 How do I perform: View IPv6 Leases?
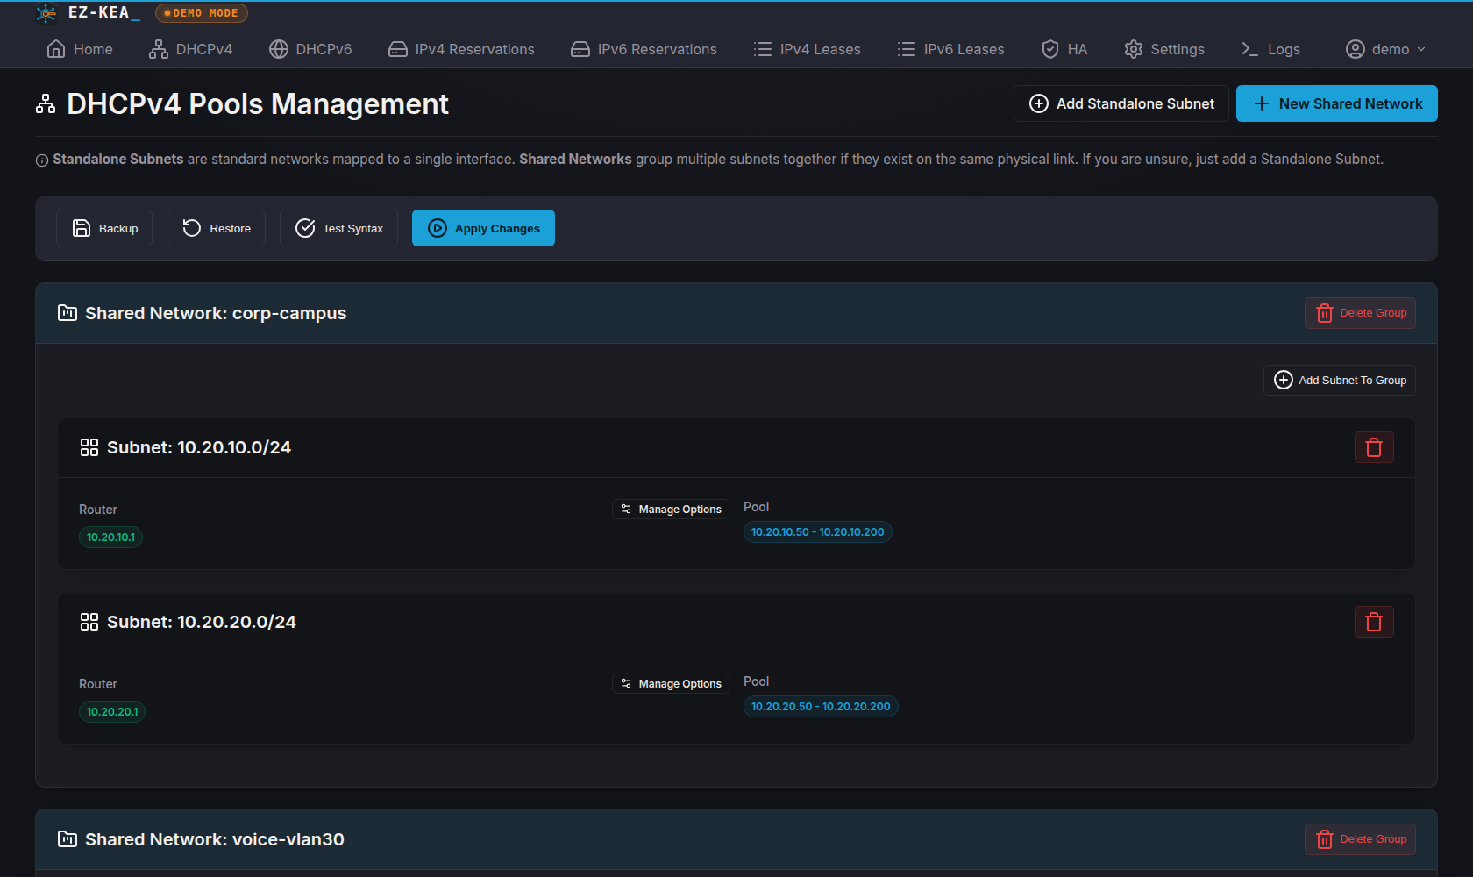coord(950,49)
